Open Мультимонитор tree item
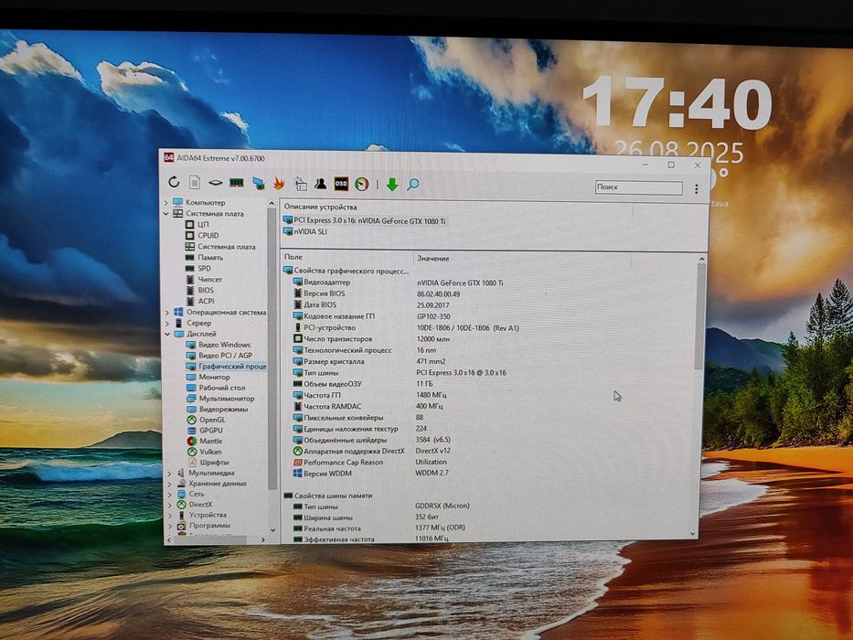Screen dimensions: 853x640 tap(227, 399)
